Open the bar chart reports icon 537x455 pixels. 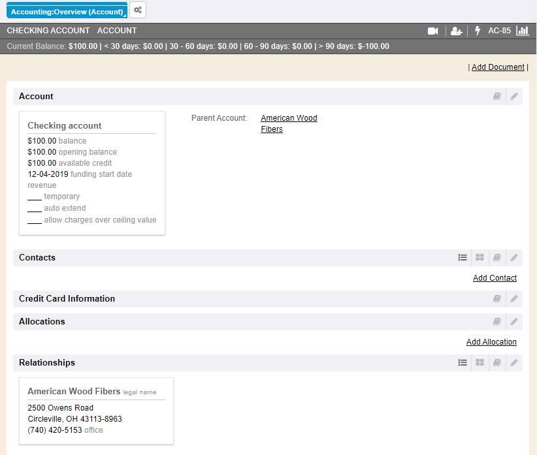pos(522,31)
